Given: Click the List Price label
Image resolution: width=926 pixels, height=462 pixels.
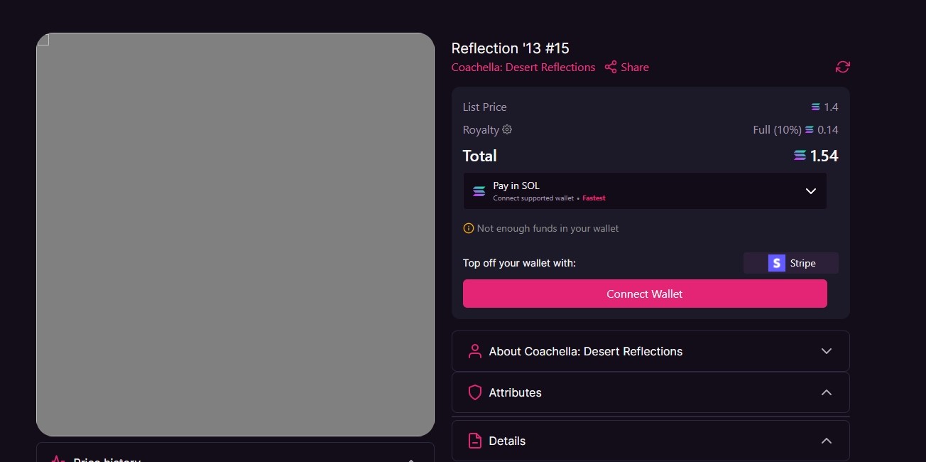Looking at the screenshot, I should pyautogui.click(x=485, y=107).
